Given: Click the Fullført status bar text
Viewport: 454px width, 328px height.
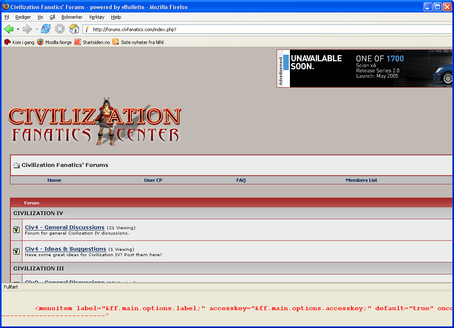Looking at the screenshot, I should tap(11, 287).
